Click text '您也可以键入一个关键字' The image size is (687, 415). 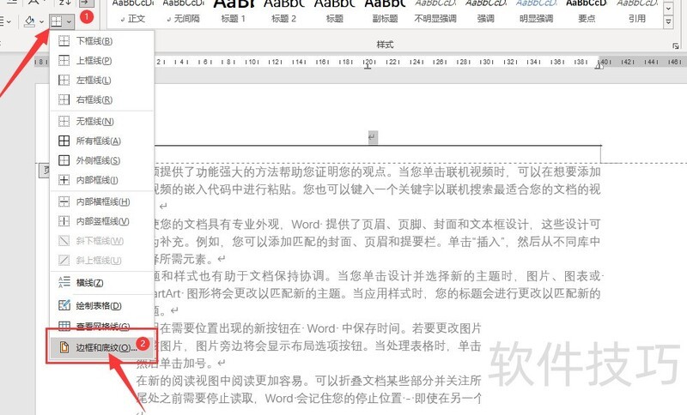coord(368,189)
